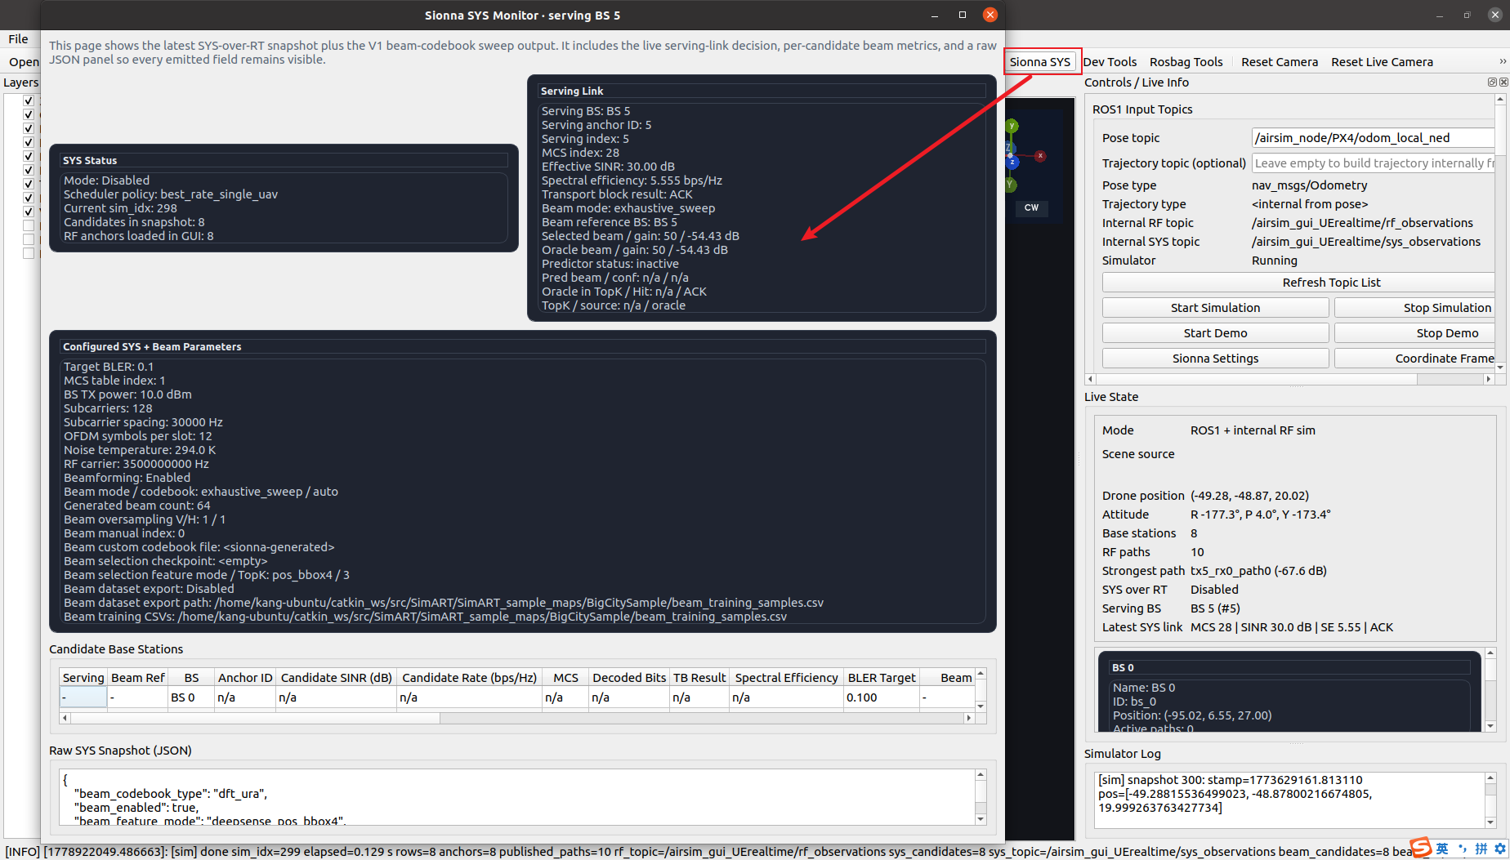The image size is (1510, 860).
Task: Click the red X axis on the camera gizmo
Action: click(1040, 156)
